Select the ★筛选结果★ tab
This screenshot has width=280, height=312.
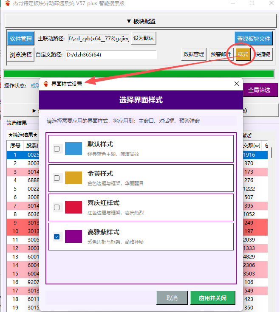tap(23, 135)
